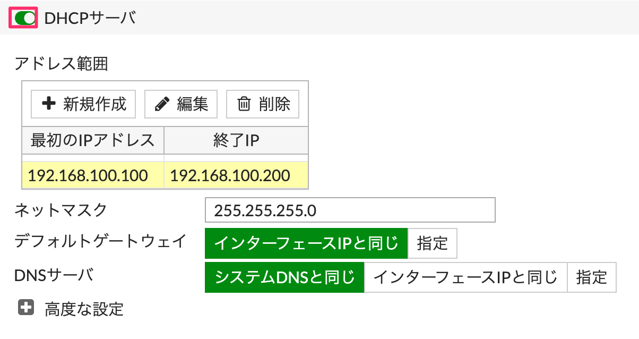Click the 終了IP column header

pos(236,140)
